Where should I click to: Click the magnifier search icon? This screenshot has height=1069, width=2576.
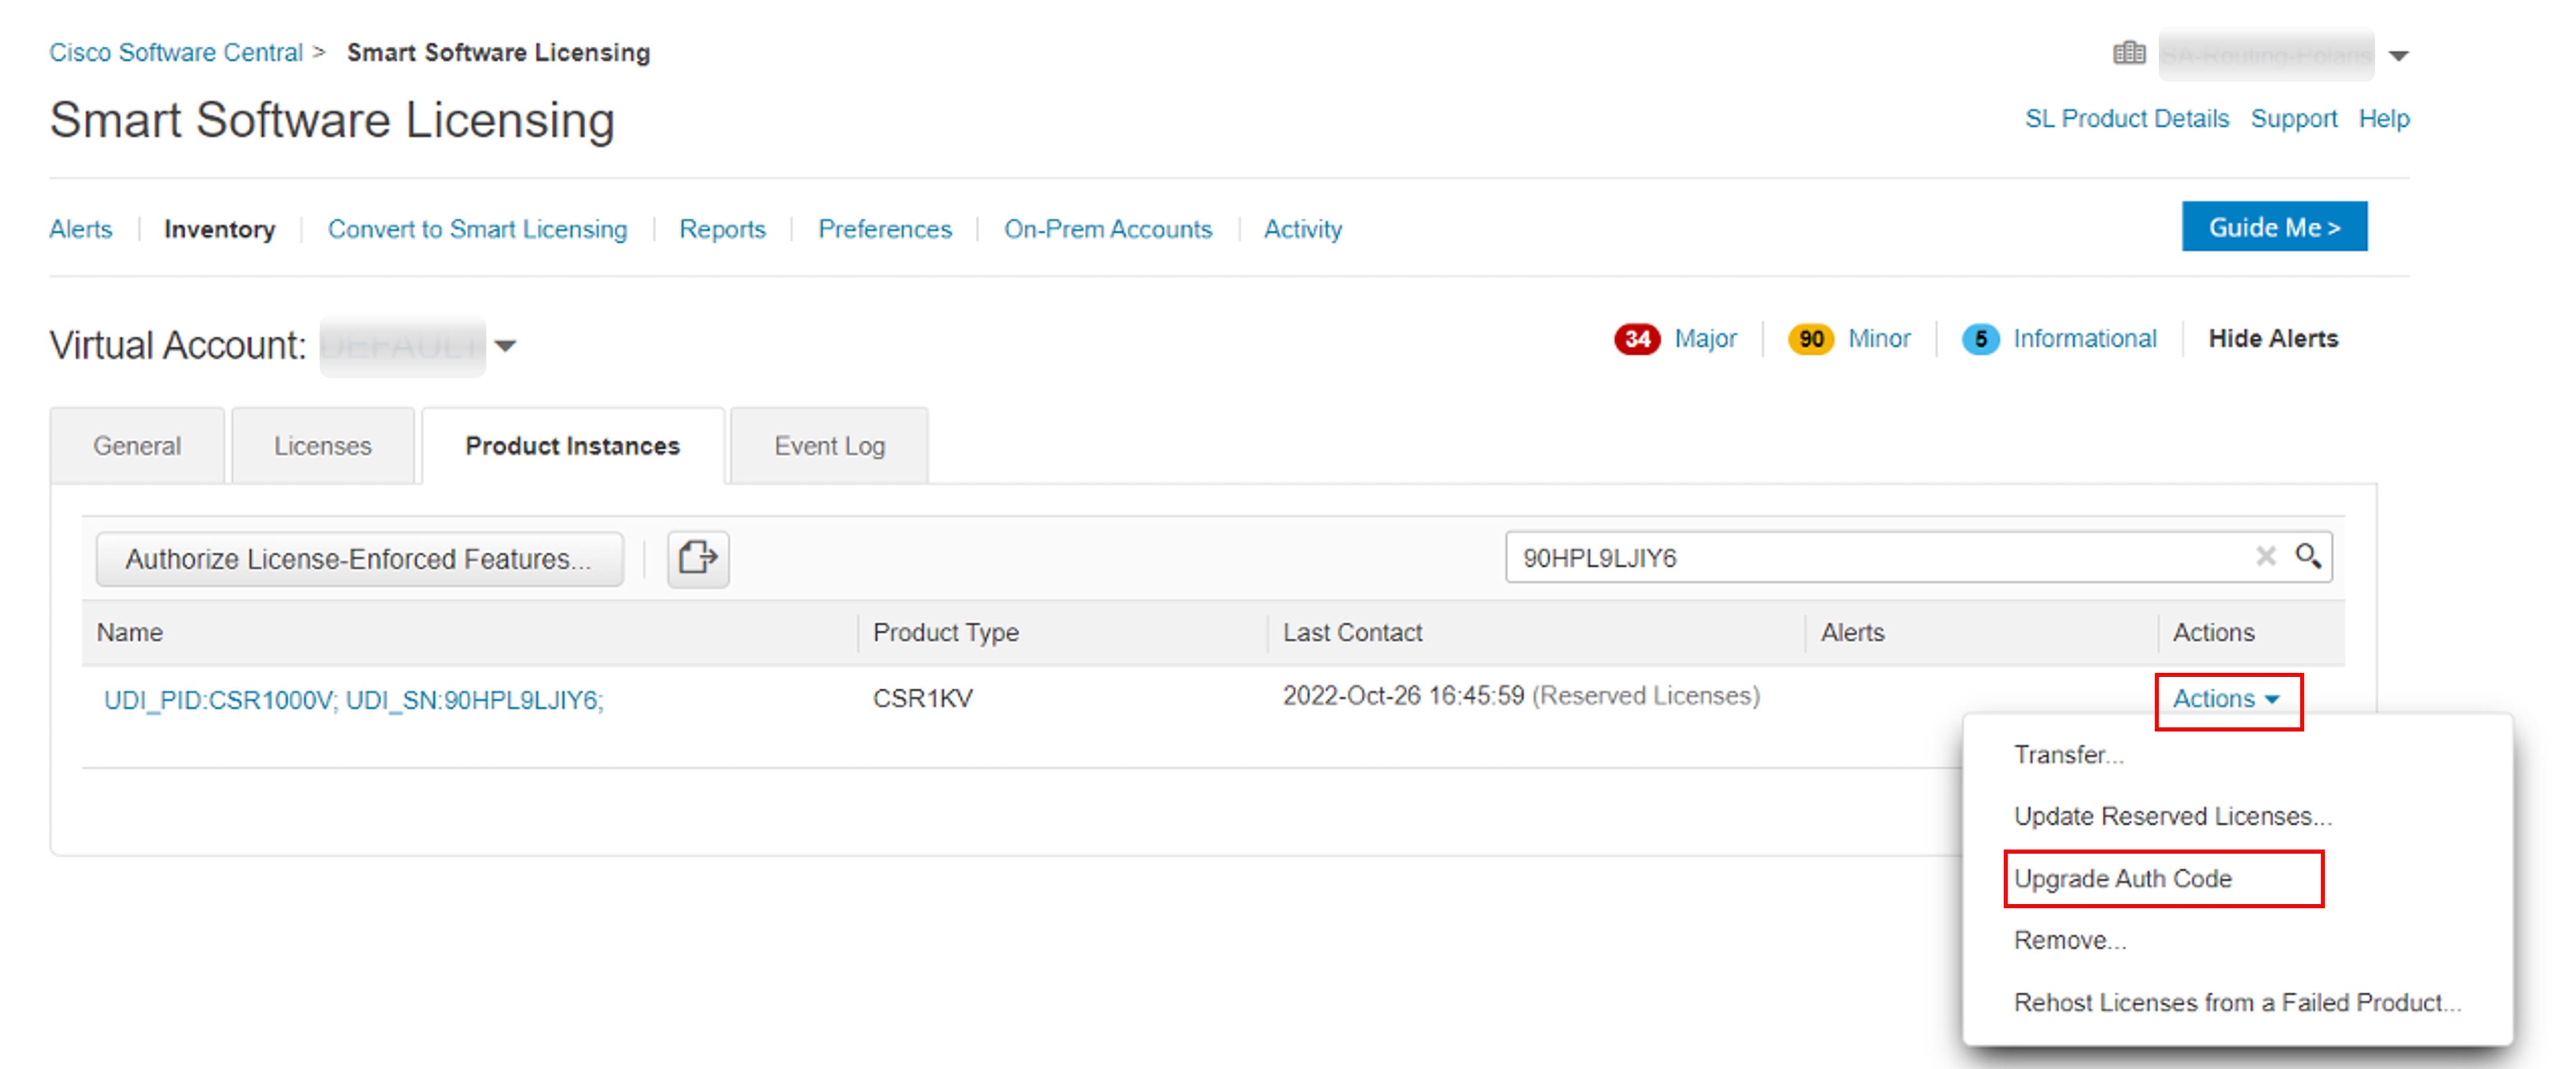coord(2308,556)
